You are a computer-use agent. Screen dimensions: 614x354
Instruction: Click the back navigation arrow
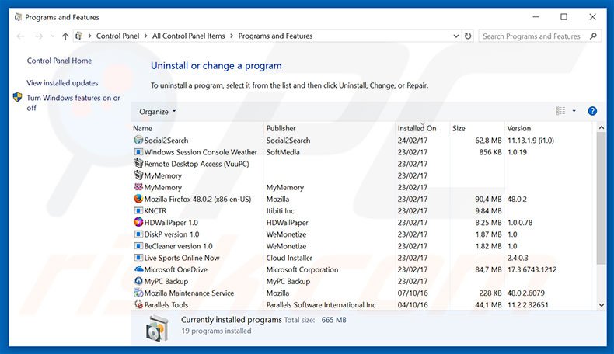click(20, 36)
